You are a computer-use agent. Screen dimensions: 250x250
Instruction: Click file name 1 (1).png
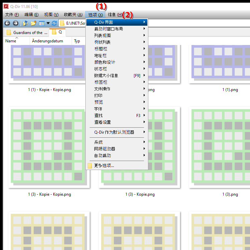click(230, 90)
